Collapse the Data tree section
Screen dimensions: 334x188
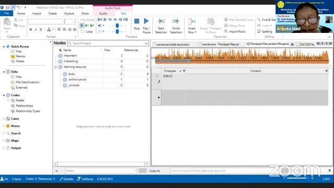4,72
